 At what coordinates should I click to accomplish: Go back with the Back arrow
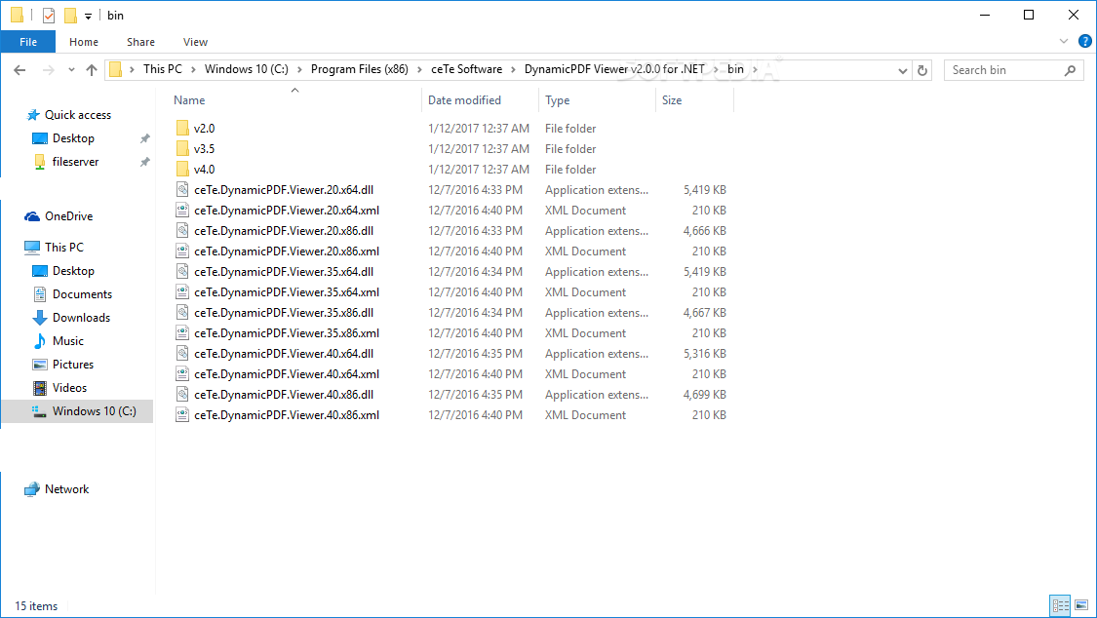point(20,70)
